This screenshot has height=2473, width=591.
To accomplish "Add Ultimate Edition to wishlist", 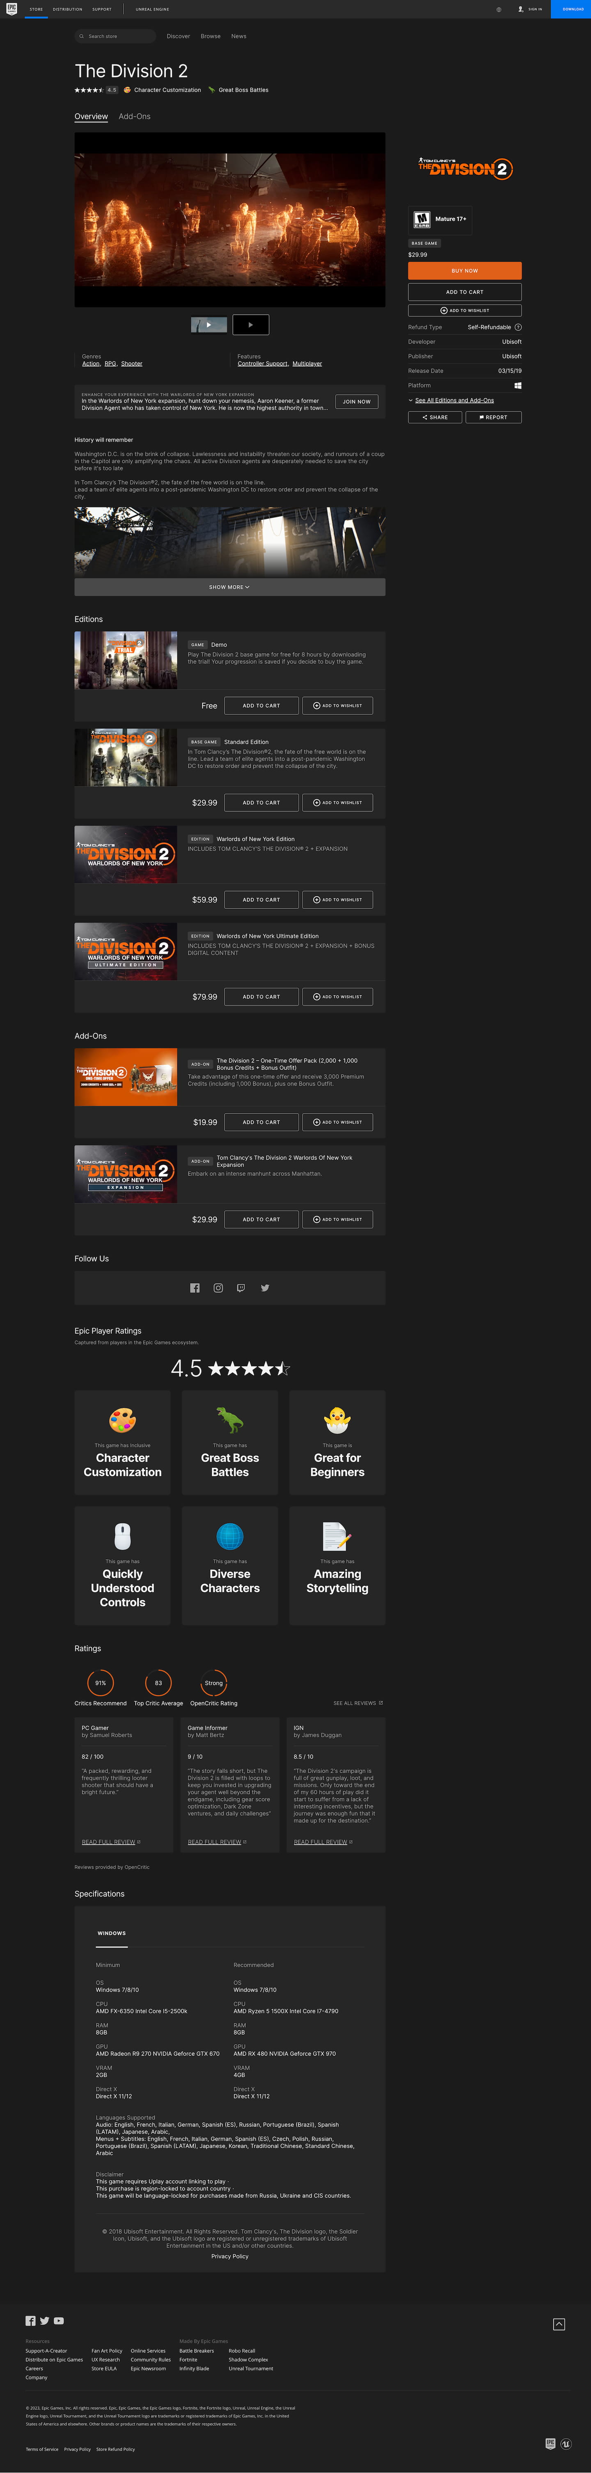I will (x=337, y=997).
